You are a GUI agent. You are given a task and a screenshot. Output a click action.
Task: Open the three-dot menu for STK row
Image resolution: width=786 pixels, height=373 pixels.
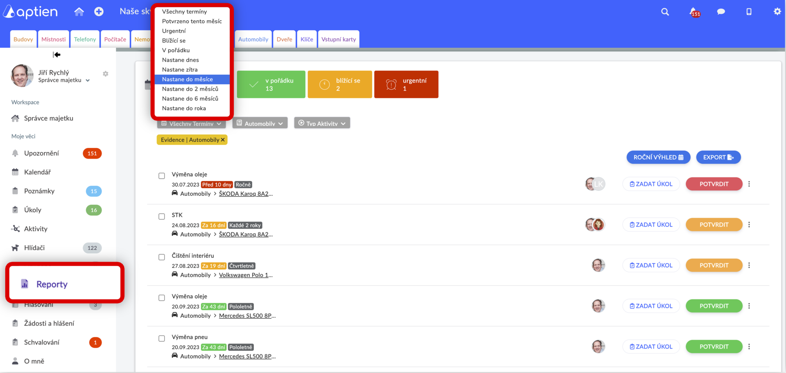749,225
